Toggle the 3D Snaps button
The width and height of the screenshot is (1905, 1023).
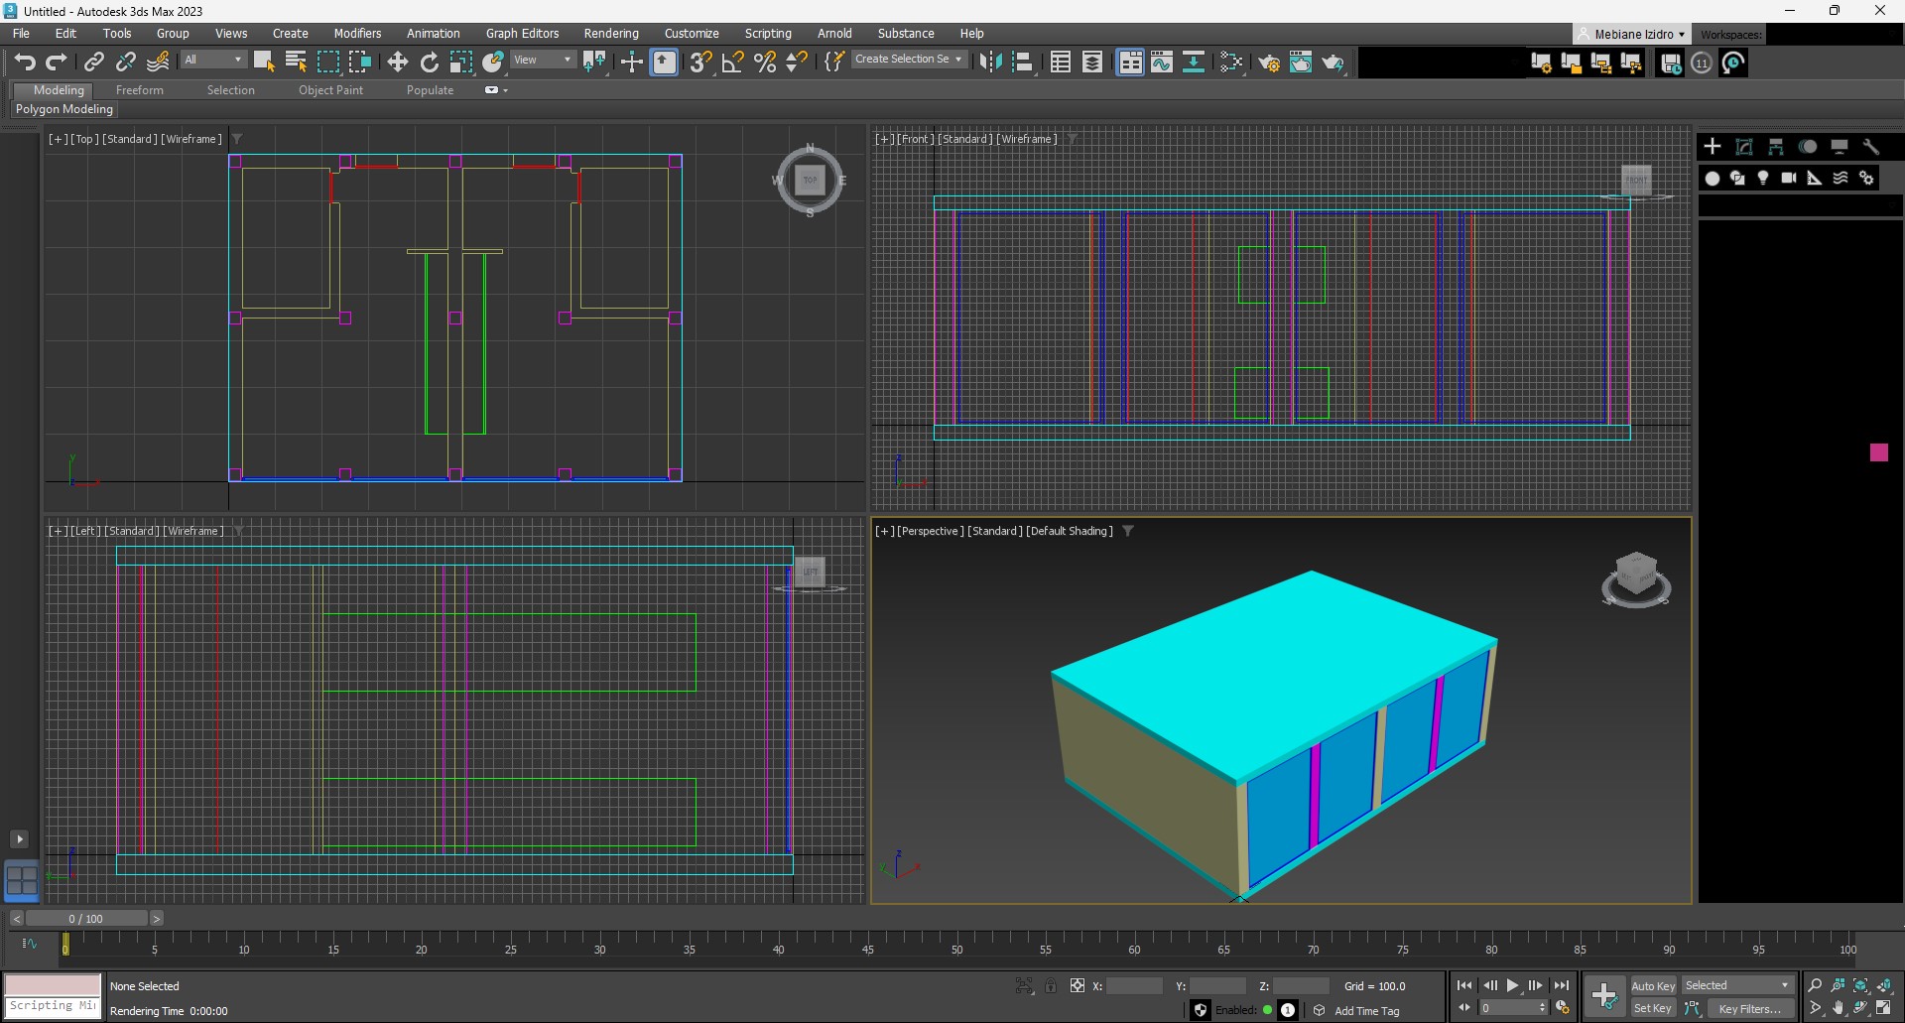click(x=700, y=63)
